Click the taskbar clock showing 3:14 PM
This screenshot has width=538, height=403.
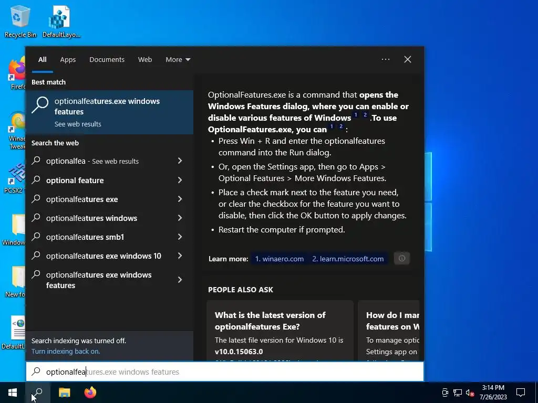pos(493,393)
